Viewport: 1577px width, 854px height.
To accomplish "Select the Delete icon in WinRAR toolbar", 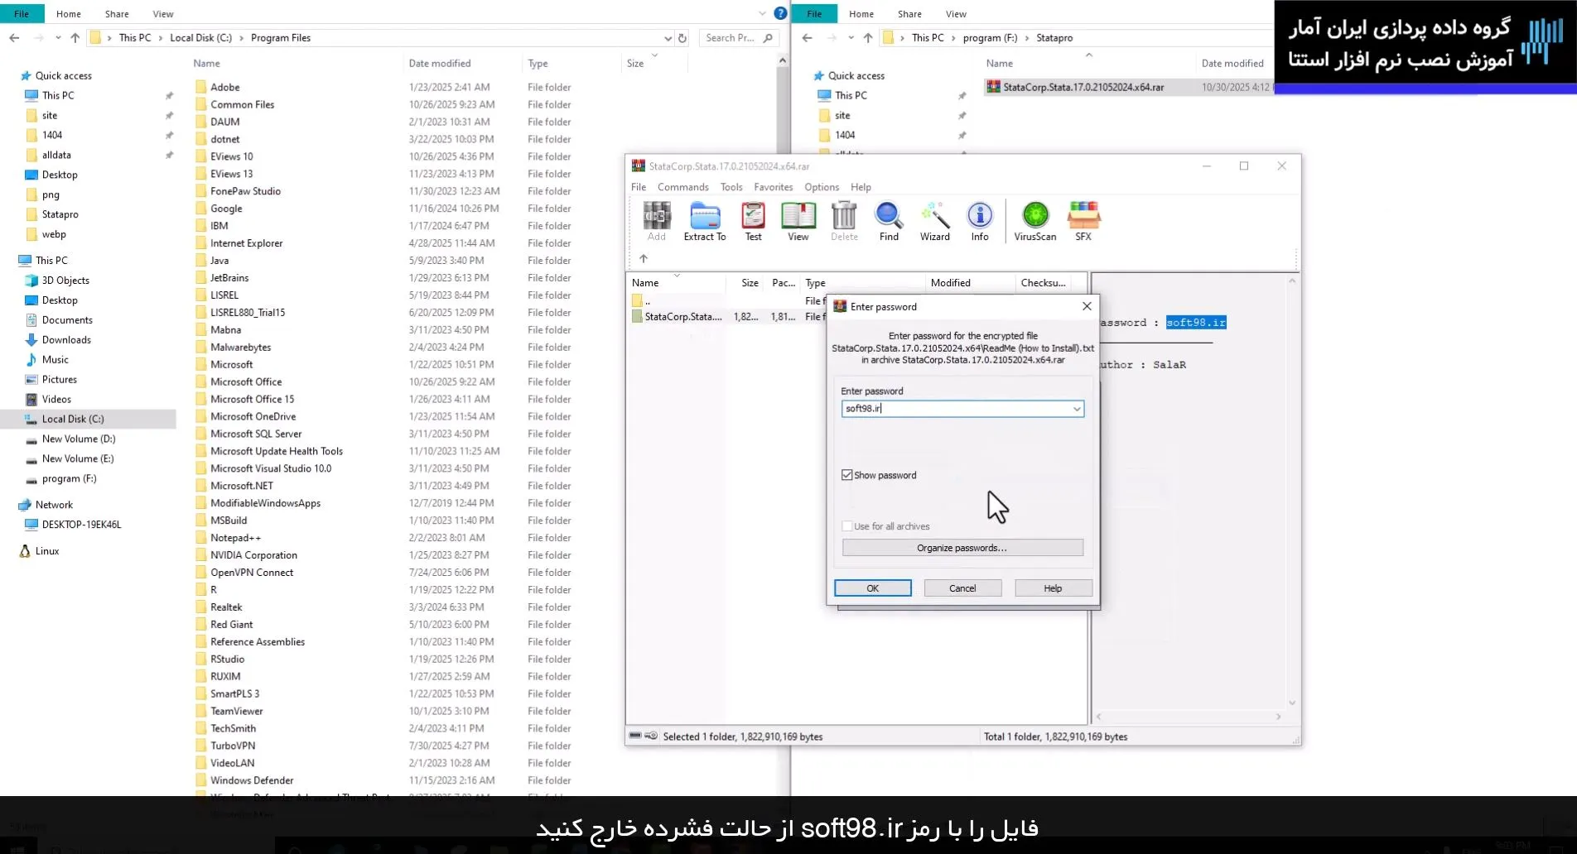I will (x=843, y=221).
